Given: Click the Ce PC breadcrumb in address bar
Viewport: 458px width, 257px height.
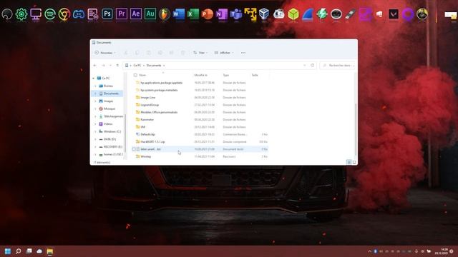Looking at the screenshot, I should (x=137, y=65).
